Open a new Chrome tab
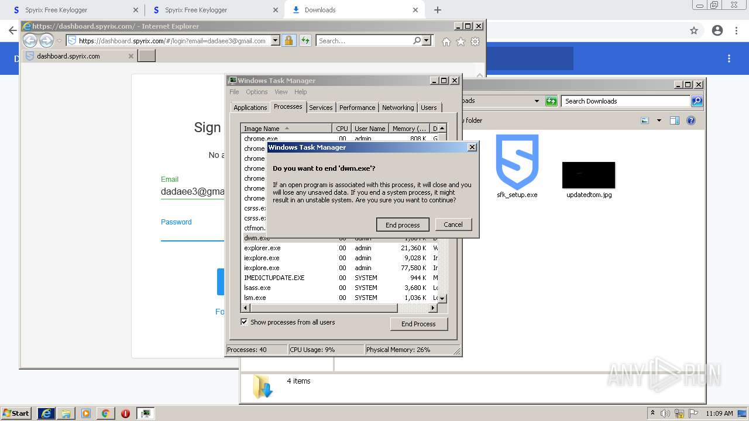This screenshot has width=749, height=421. 438,10
